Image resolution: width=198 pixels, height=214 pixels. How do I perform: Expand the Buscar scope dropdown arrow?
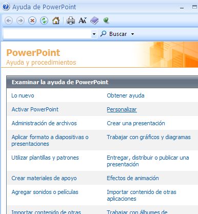[132, 34]
